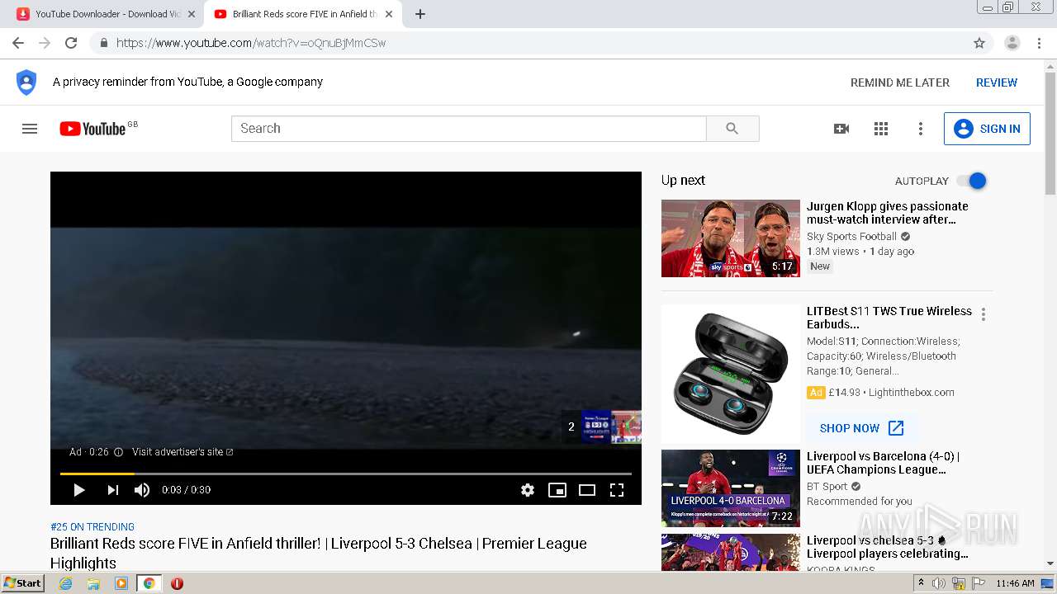Viewport: 1057px width, 594px height.
Task: Click the taskbar clock 11:46 AM
Action: coord(1015,583)
